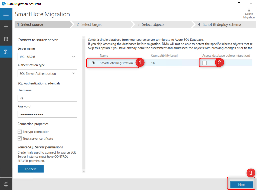
Task: Click the compatibility level value 140
Action: (153, 63)
